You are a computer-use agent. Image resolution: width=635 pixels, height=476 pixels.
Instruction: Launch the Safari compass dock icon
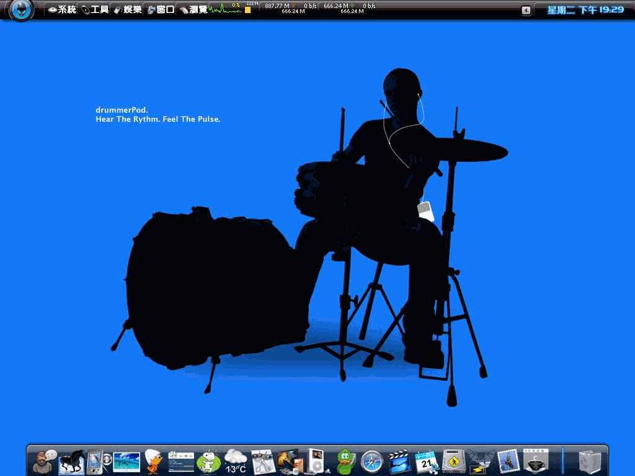372,462
